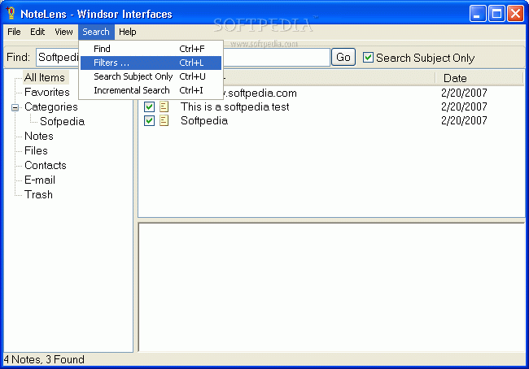Select note 'This is a softpedia test'
This screenshot has width=529, height=369.
pos(235,106)
